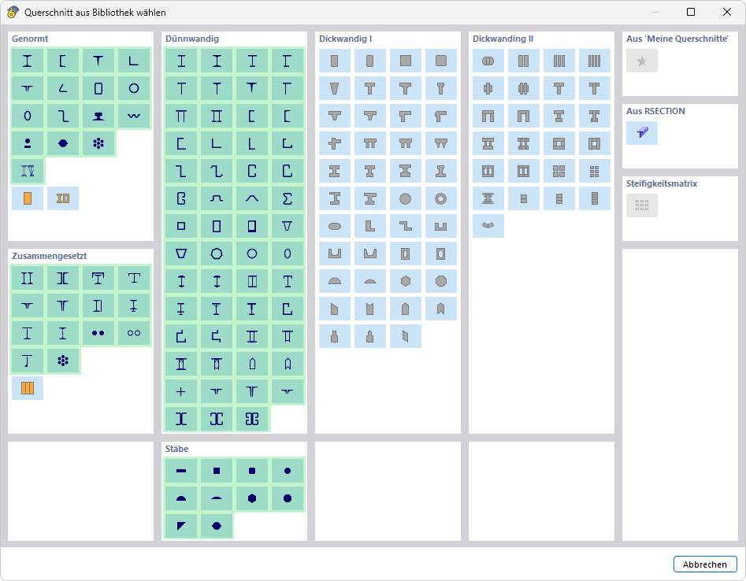Viewport: 746px width, 581px height.
Task: Pick the trapezoid-shaped section in Dünnwandig
Action: pyautogui.click(x=181, y=253)
